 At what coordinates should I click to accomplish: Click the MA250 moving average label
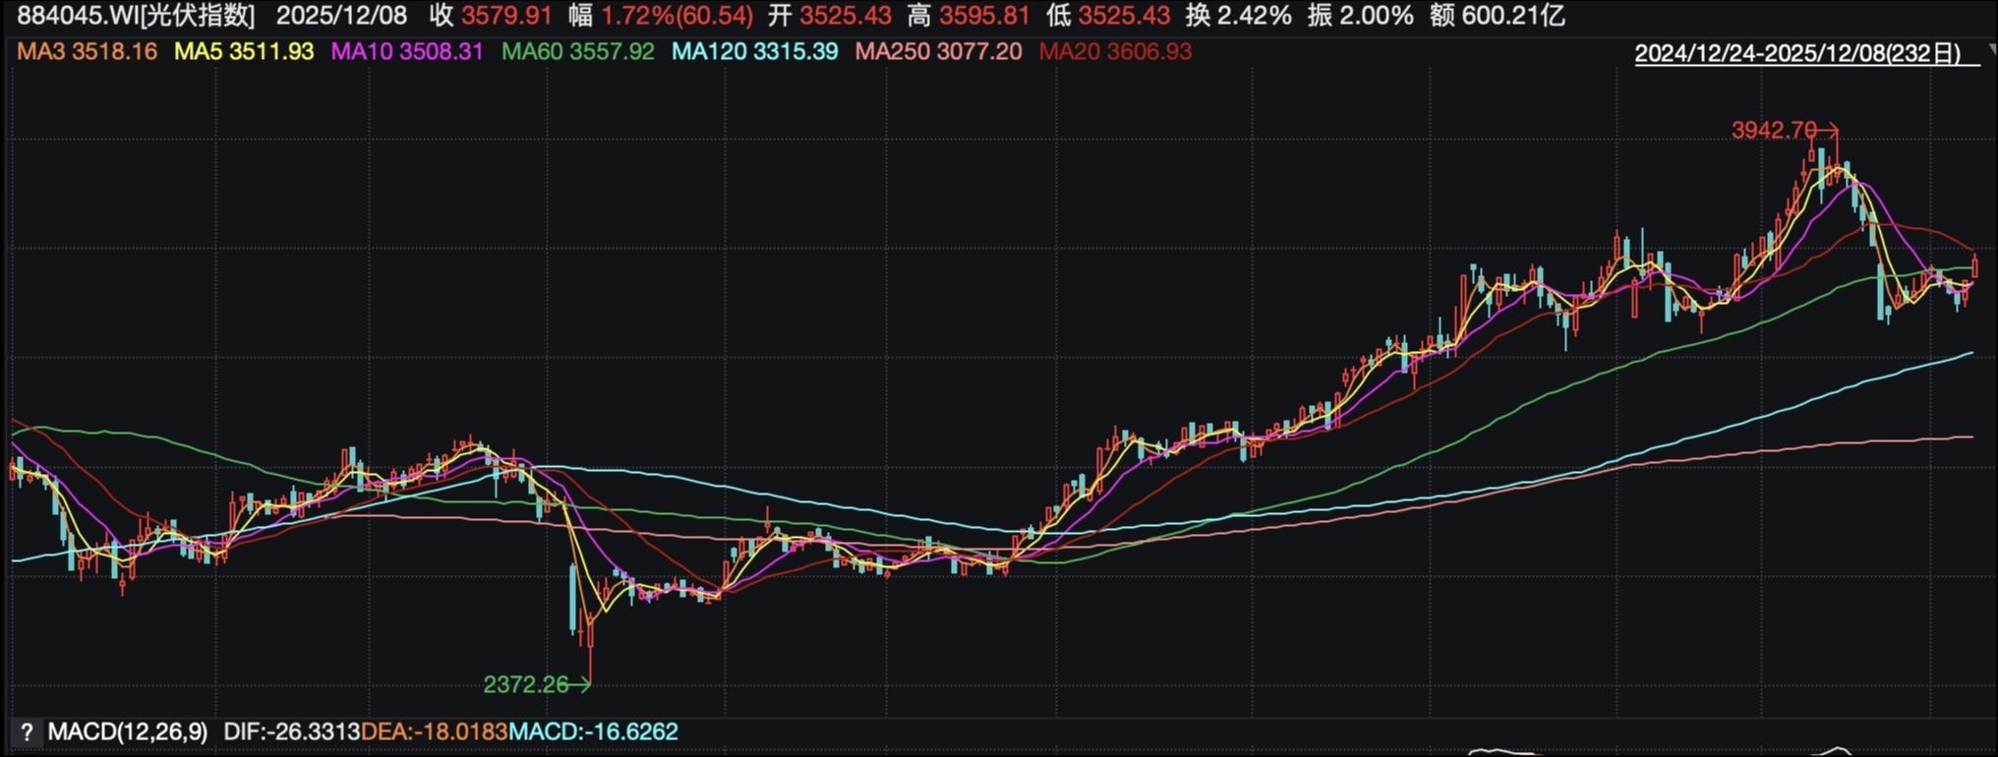(937, 51)
